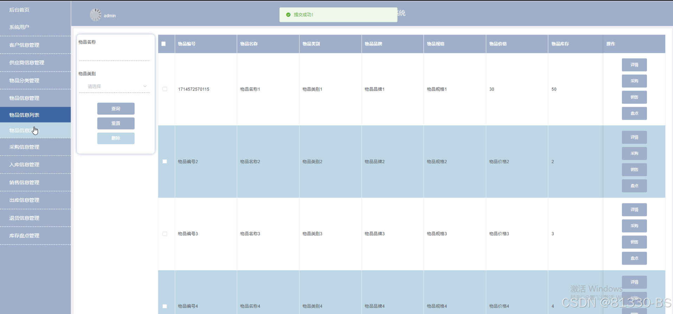
Task: Check the row checkbox for 物品编号2
Action: [165, 161]
